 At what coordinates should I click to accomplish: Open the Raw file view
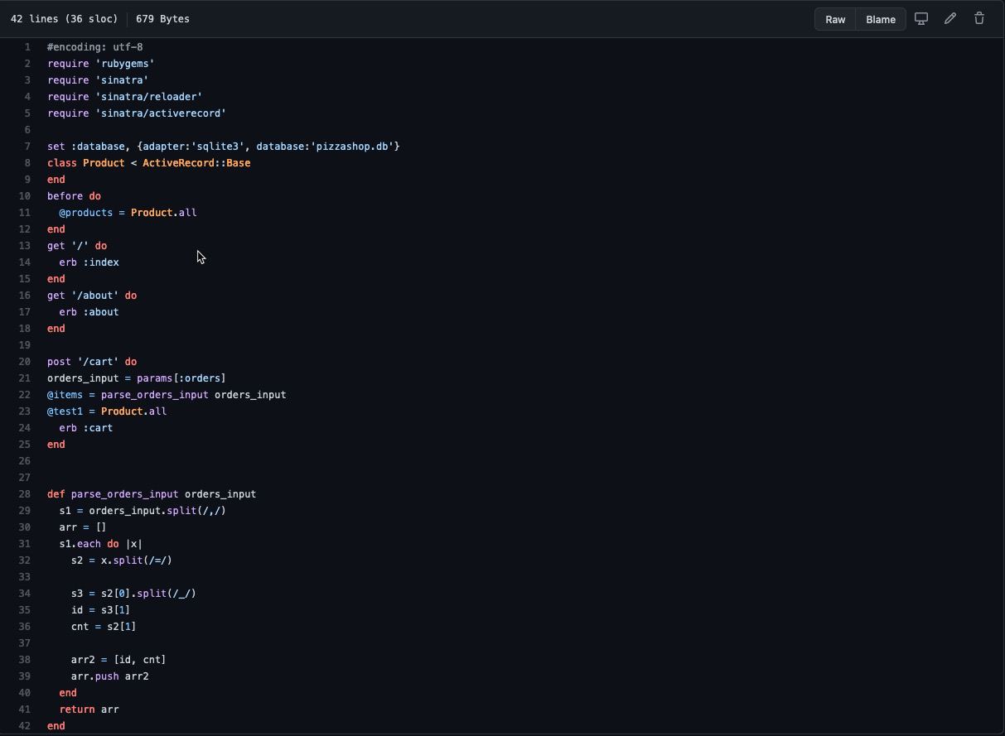click(x=835, y=19)
